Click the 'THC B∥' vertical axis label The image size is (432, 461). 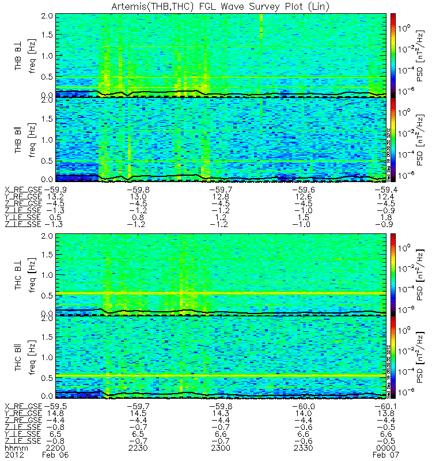[x=18, y=358]
